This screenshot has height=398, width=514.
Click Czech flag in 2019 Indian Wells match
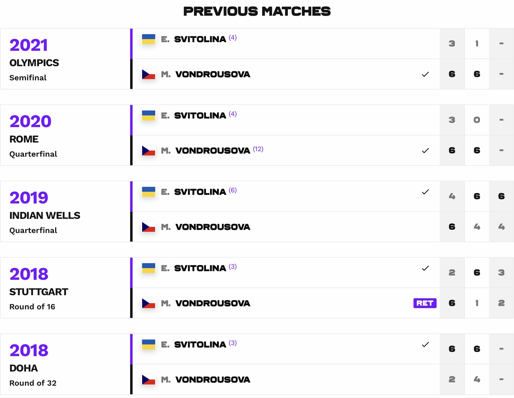[x=148, y=227]
